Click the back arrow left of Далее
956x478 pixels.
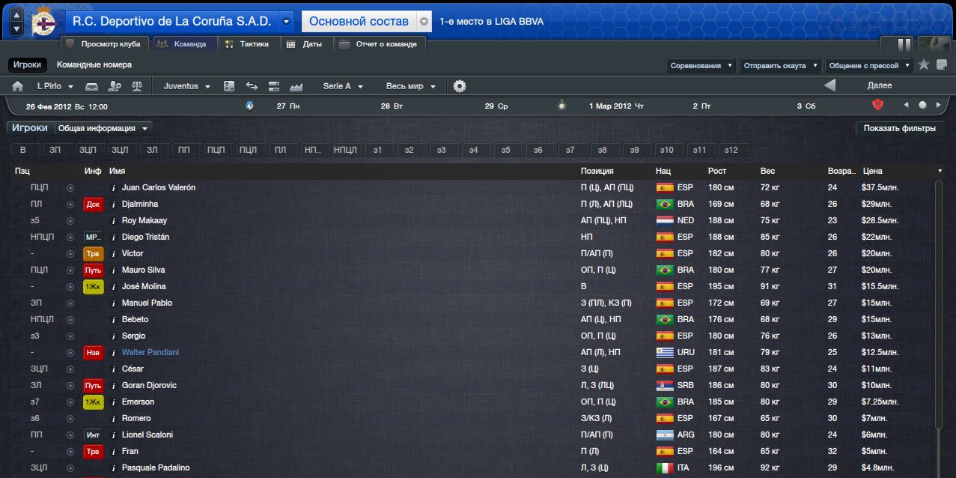pos(829,85)
